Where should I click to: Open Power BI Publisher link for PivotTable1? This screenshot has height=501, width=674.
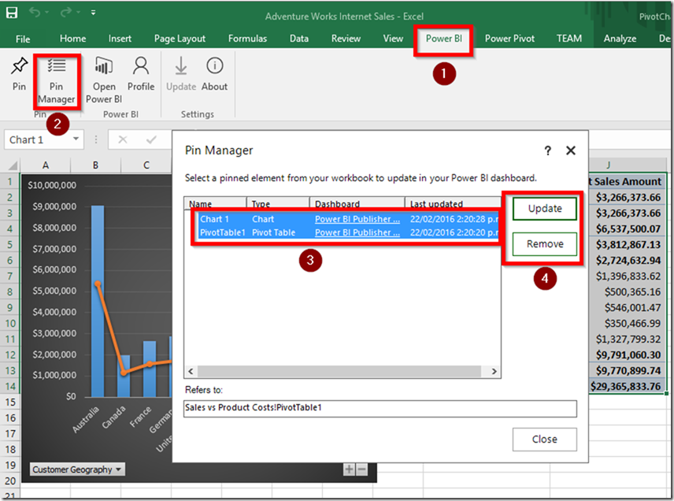click(x=357, y=232)
